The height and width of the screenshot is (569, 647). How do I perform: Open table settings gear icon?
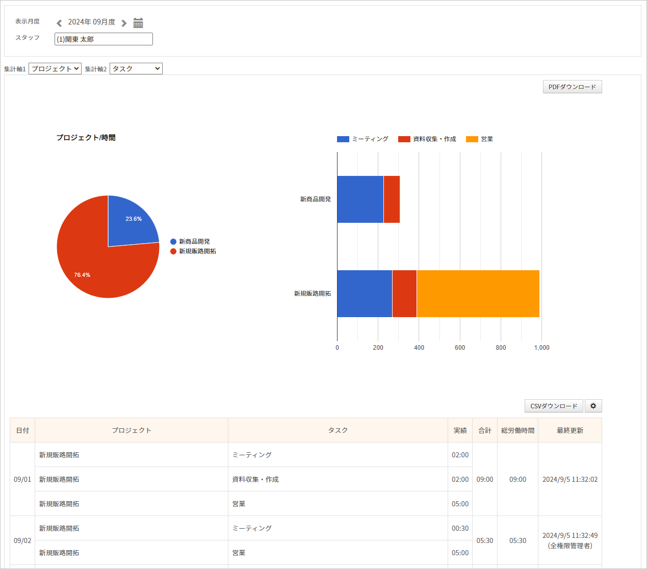(x=593, y=406)
